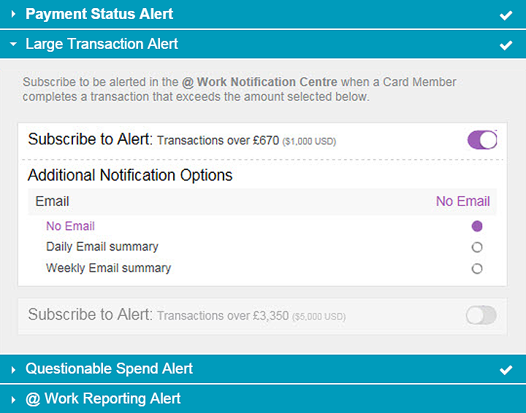Click the Questionable Spend Alert checkmark icon
This screenshot has height=413, width=526.
506,370
